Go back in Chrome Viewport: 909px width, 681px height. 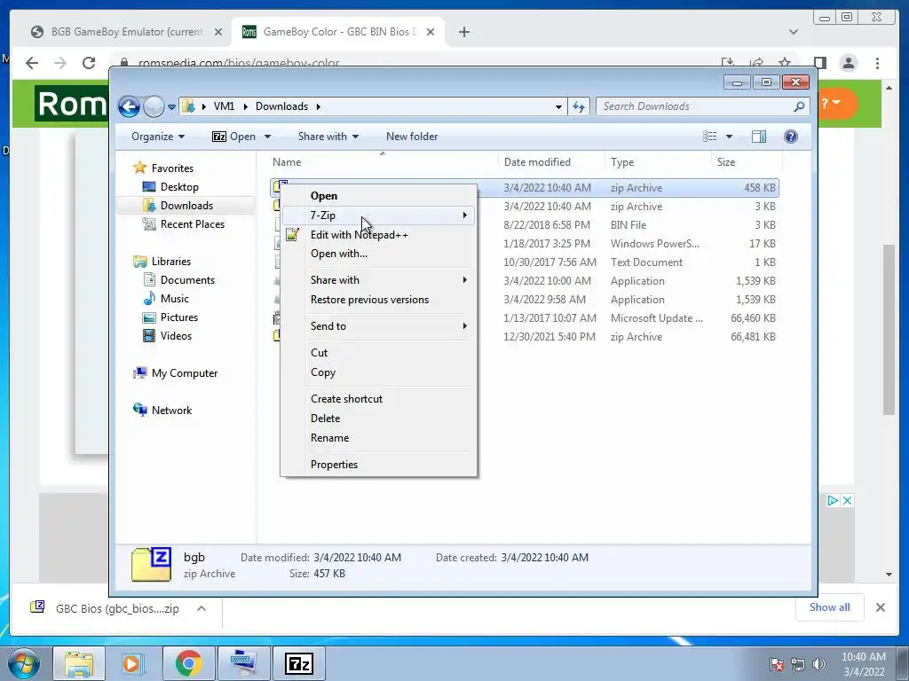pos(32,63)
